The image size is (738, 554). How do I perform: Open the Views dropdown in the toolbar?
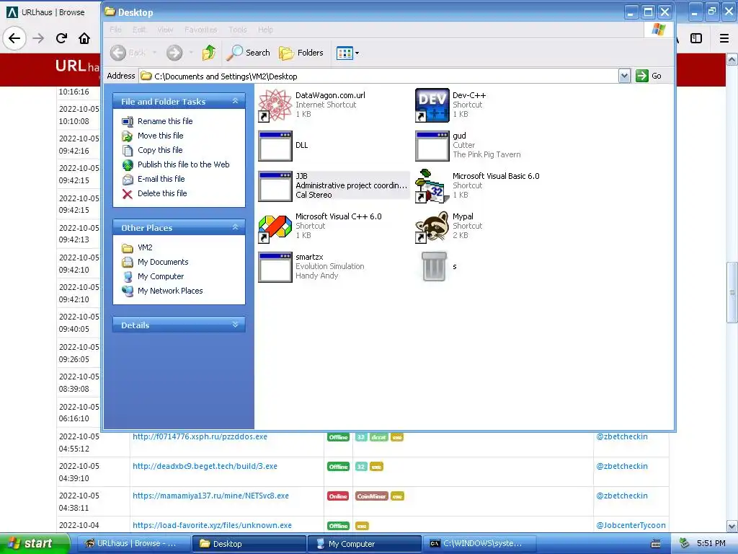pos(348,53)
